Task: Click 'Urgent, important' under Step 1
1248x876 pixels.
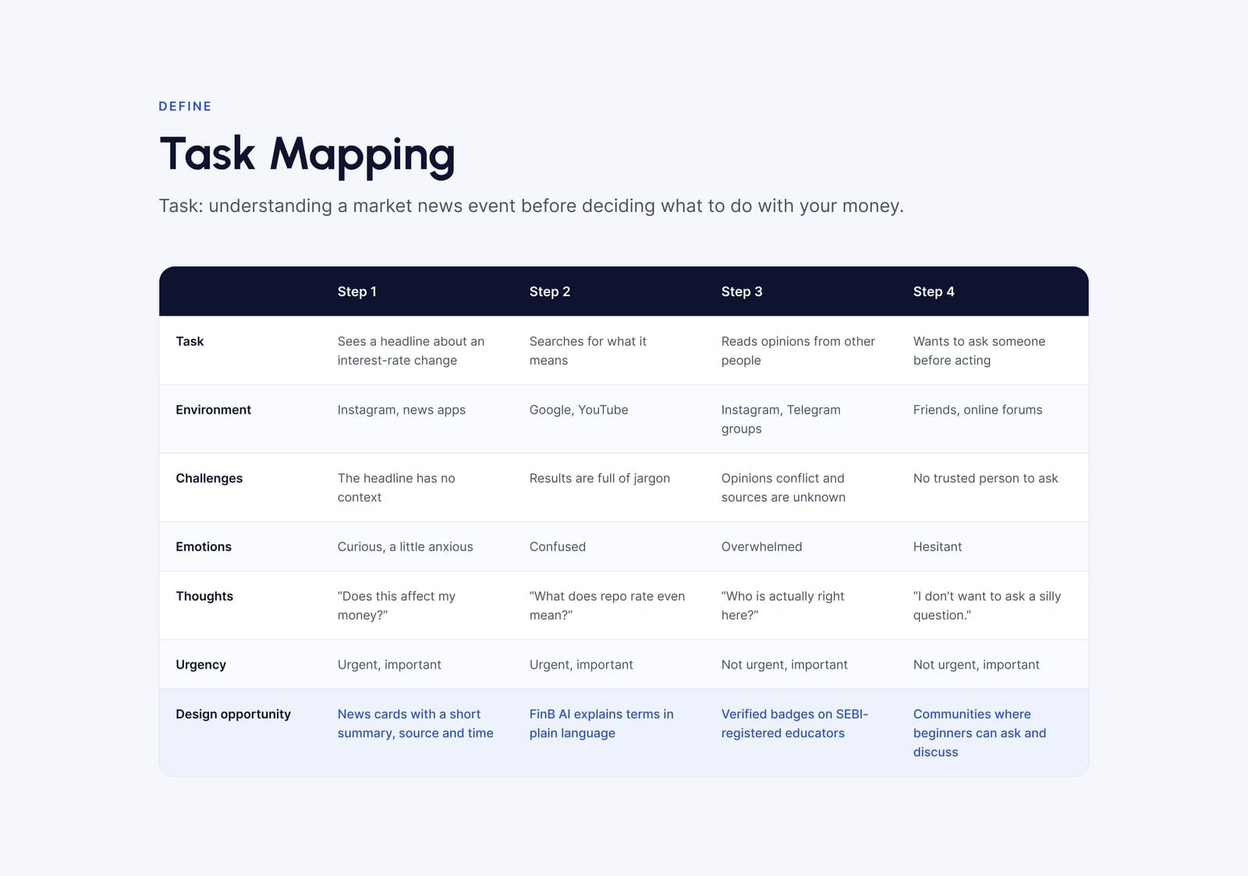Action: (x=389, y=665)
